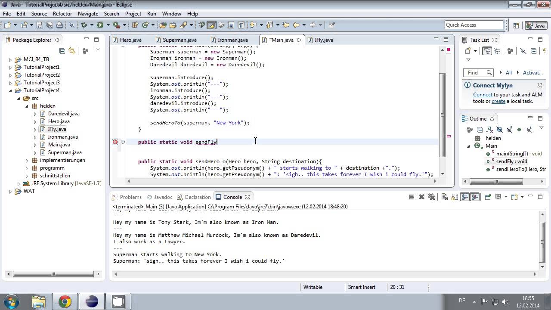Click the Quick Access search field
This screenshot has height=310, width=551.
pos(474,25)
